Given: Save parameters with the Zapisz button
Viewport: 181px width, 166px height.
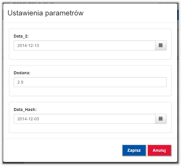Looking at the screenshot, I should pos(134,150).
